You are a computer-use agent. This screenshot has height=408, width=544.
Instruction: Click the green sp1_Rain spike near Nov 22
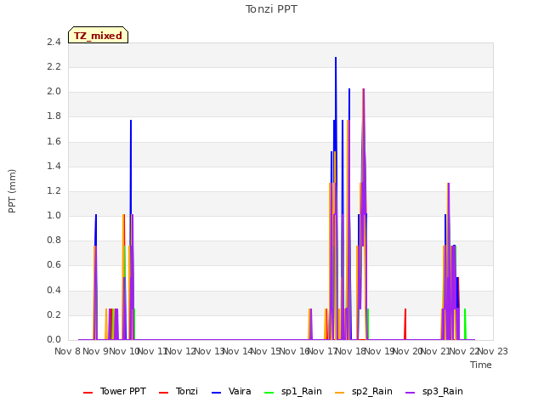click(465, 324)
